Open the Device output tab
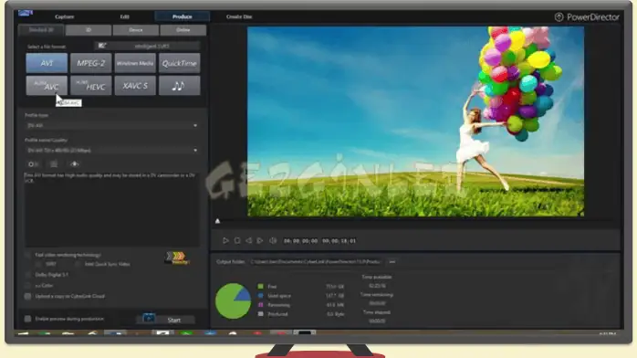 pos(136,30)
